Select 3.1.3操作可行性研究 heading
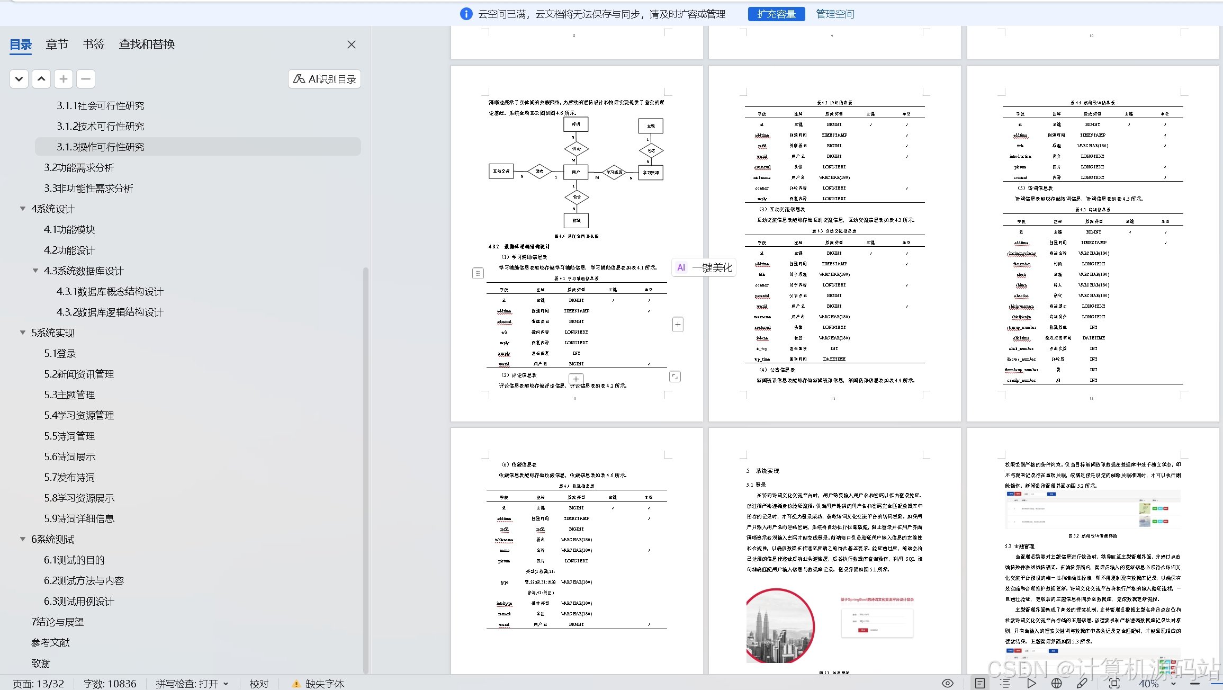Screen dimensions: 1223x690 [101, 147]
